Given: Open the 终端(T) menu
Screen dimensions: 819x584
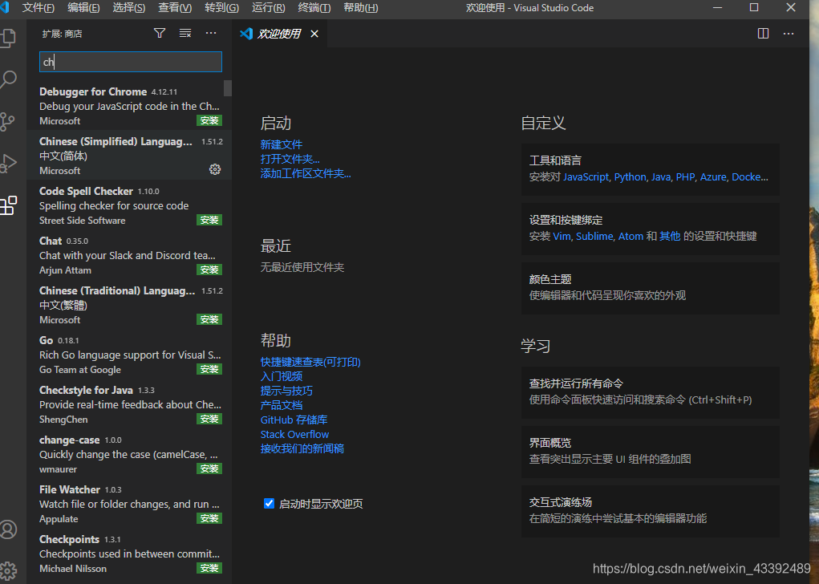Looking at the screenshot, I should pos(314,8).
